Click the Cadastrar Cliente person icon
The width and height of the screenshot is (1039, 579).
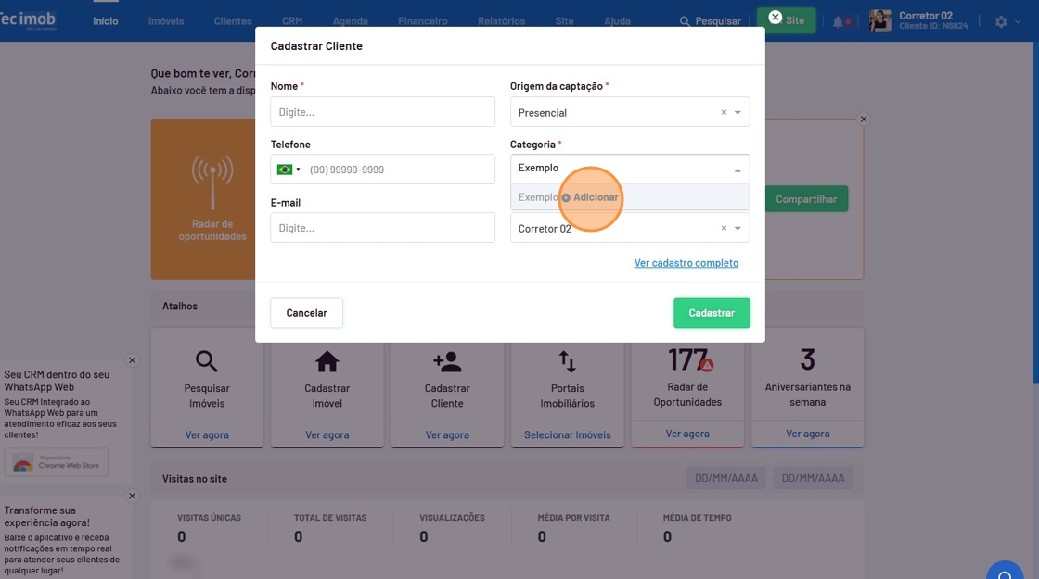(447, 361)
